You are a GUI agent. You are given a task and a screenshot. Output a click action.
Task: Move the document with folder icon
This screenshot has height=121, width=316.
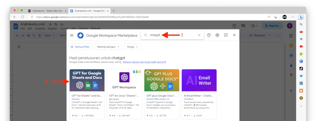pos(56,25)
